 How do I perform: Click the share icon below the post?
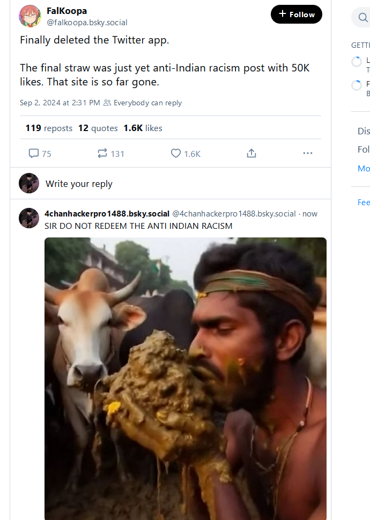point(251,154)
